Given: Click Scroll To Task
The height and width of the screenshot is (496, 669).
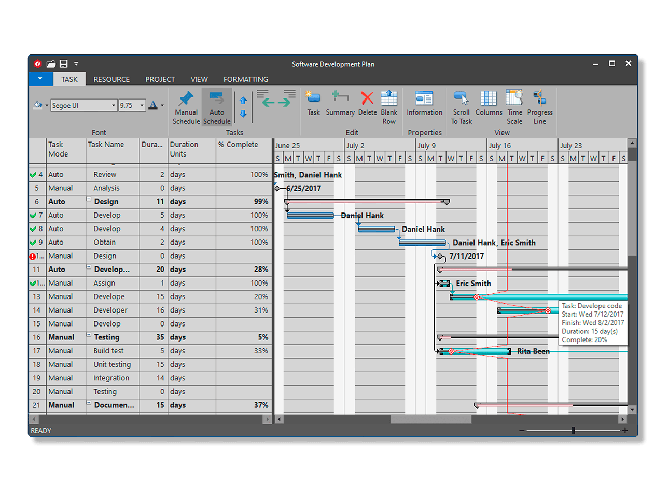Looking at the screenshot, I should [461, 106].
